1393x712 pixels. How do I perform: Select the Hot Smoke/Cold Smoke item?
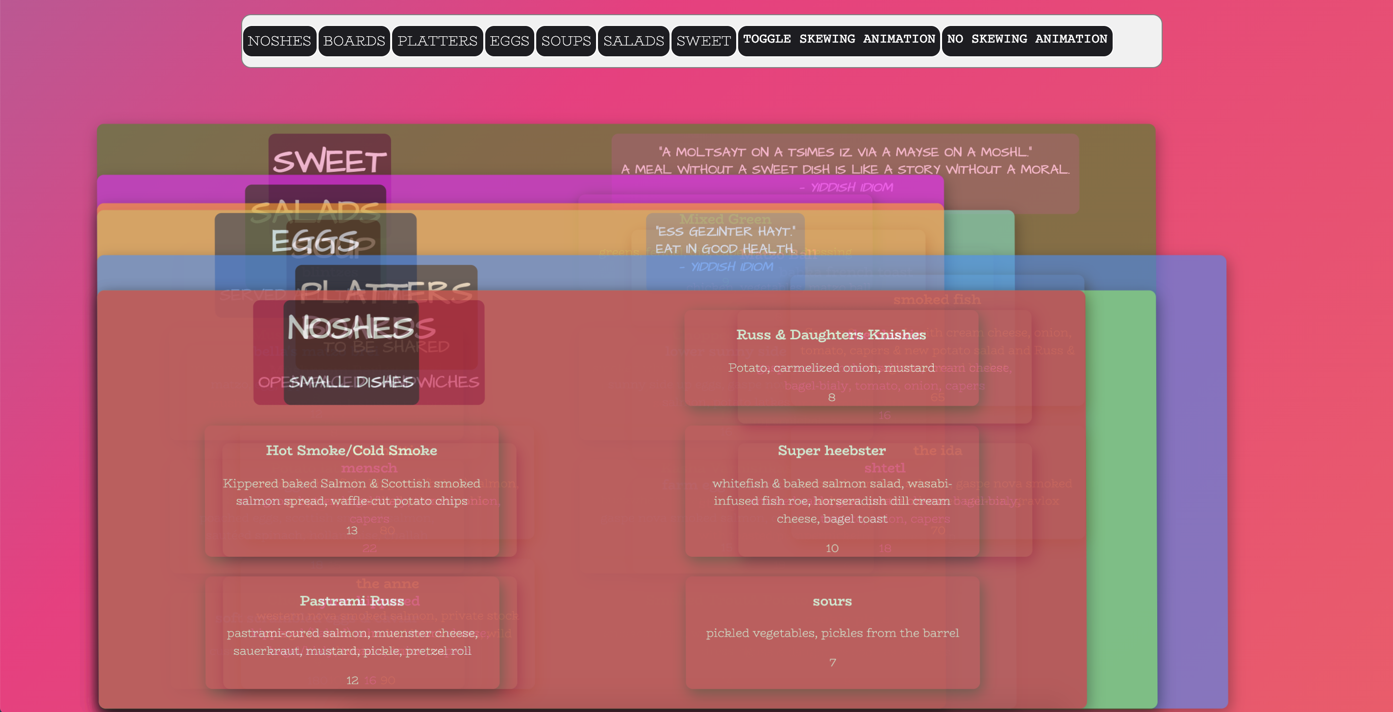click(351, 491)
